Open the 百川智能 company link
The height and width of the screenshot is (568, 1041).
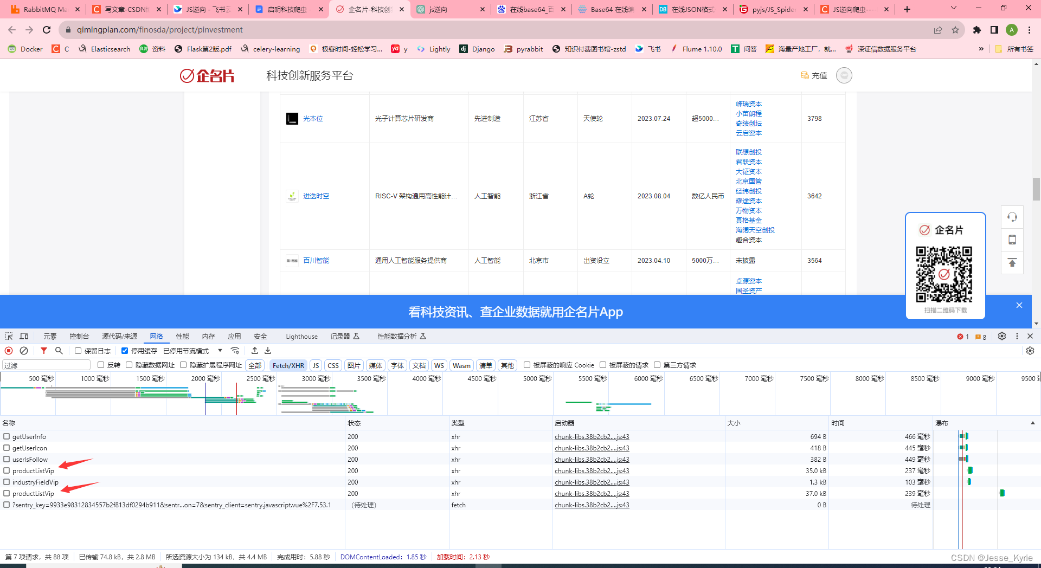316,261
